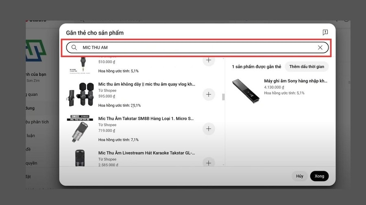Add the 510.000 ₫ microphone with its plus button
The image size is (366, 205).
(209, 60)
